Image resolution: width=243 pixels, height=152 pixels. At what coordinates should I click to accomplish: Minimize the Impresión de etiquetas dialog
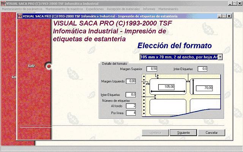(x=219, y=16)
